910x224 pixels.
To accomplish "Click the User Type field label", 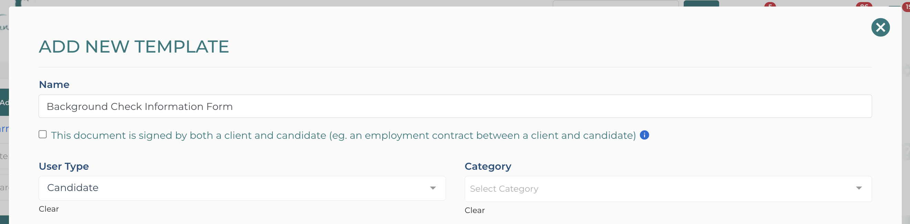I will click(64, 166).
